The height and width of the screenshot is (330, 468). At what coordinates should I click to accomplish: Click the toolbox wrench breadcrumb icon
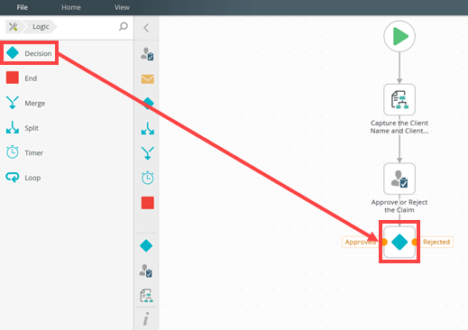click(x=13, y=27)
